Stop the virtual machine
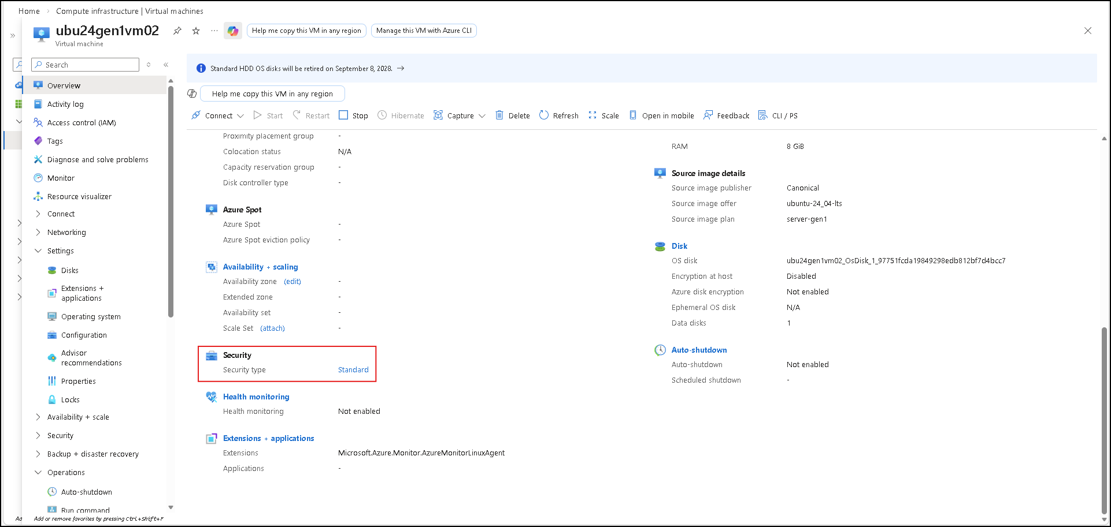The width and height of the screenshot is (1111, 527). coord(353,115)
